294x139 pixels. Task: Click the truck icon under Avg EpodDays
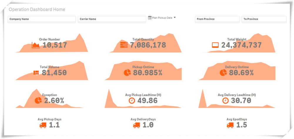[230, 125]
